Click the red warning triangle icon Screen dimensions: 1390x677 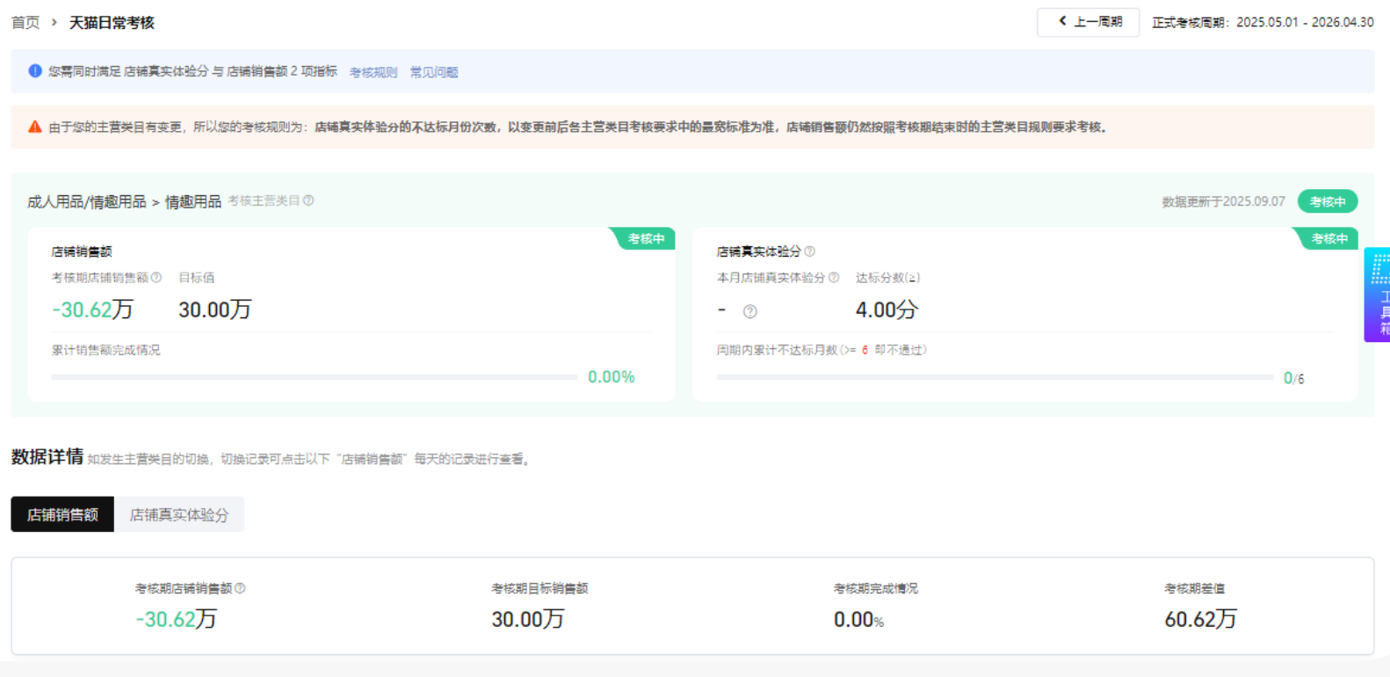[x=35, y=127]
